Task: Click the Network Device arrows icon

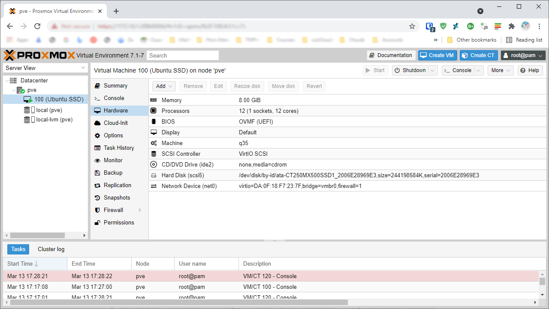Action: point(154,186)
